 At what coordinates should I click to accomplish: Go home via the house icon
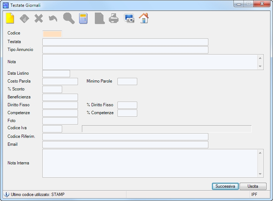[144, 18]
